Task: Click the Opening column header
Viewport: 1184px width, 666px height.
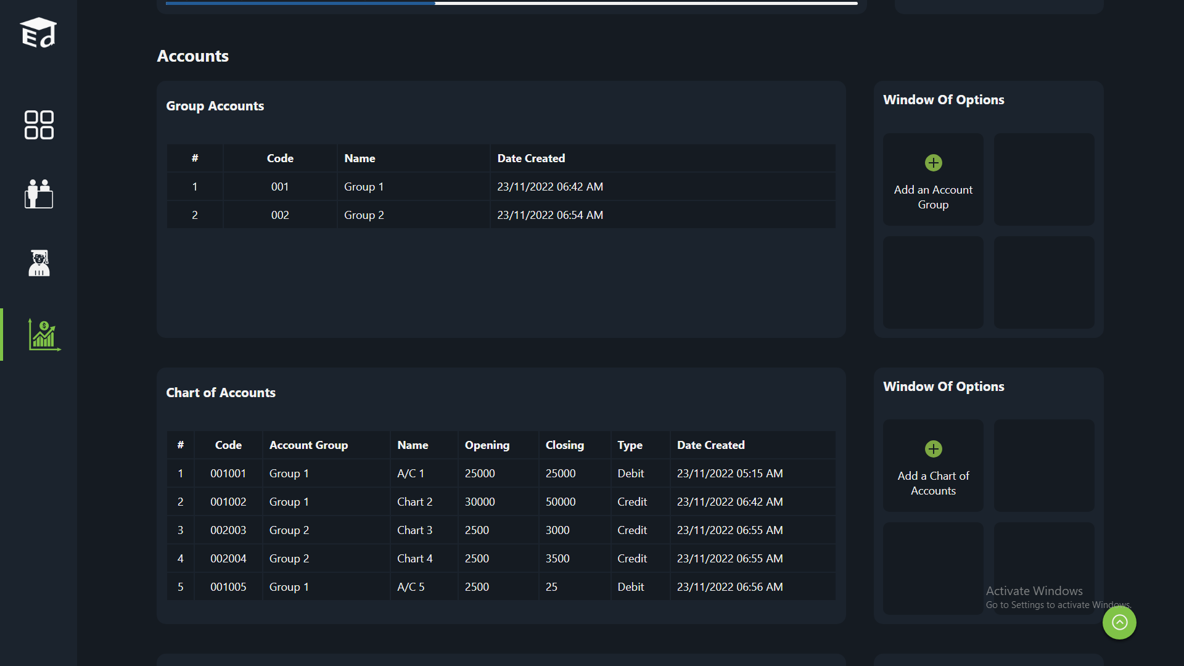Action: (487, 445)
